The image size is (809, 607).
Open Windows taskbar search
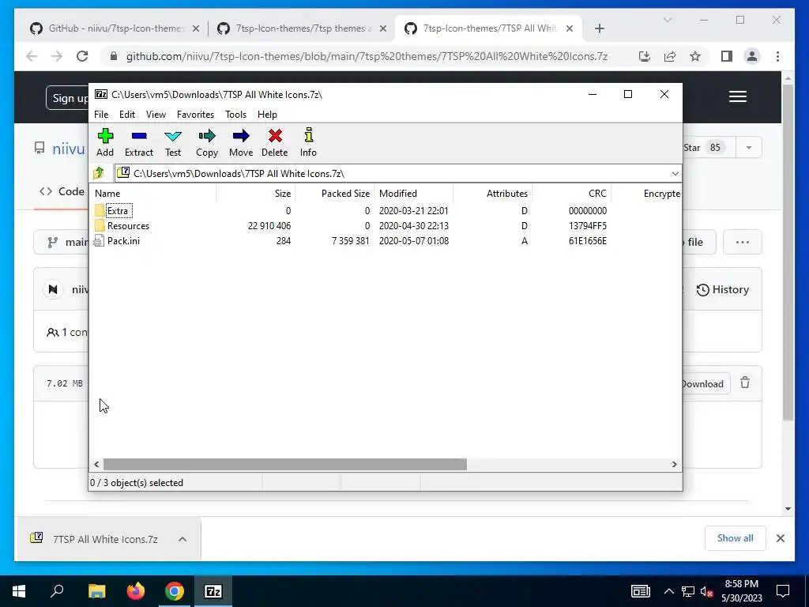point(57,591)
